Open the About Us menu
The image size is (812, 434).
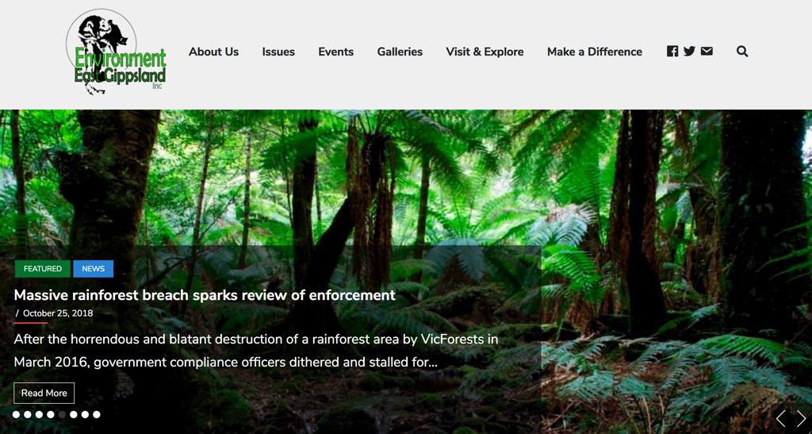point(213,52)
